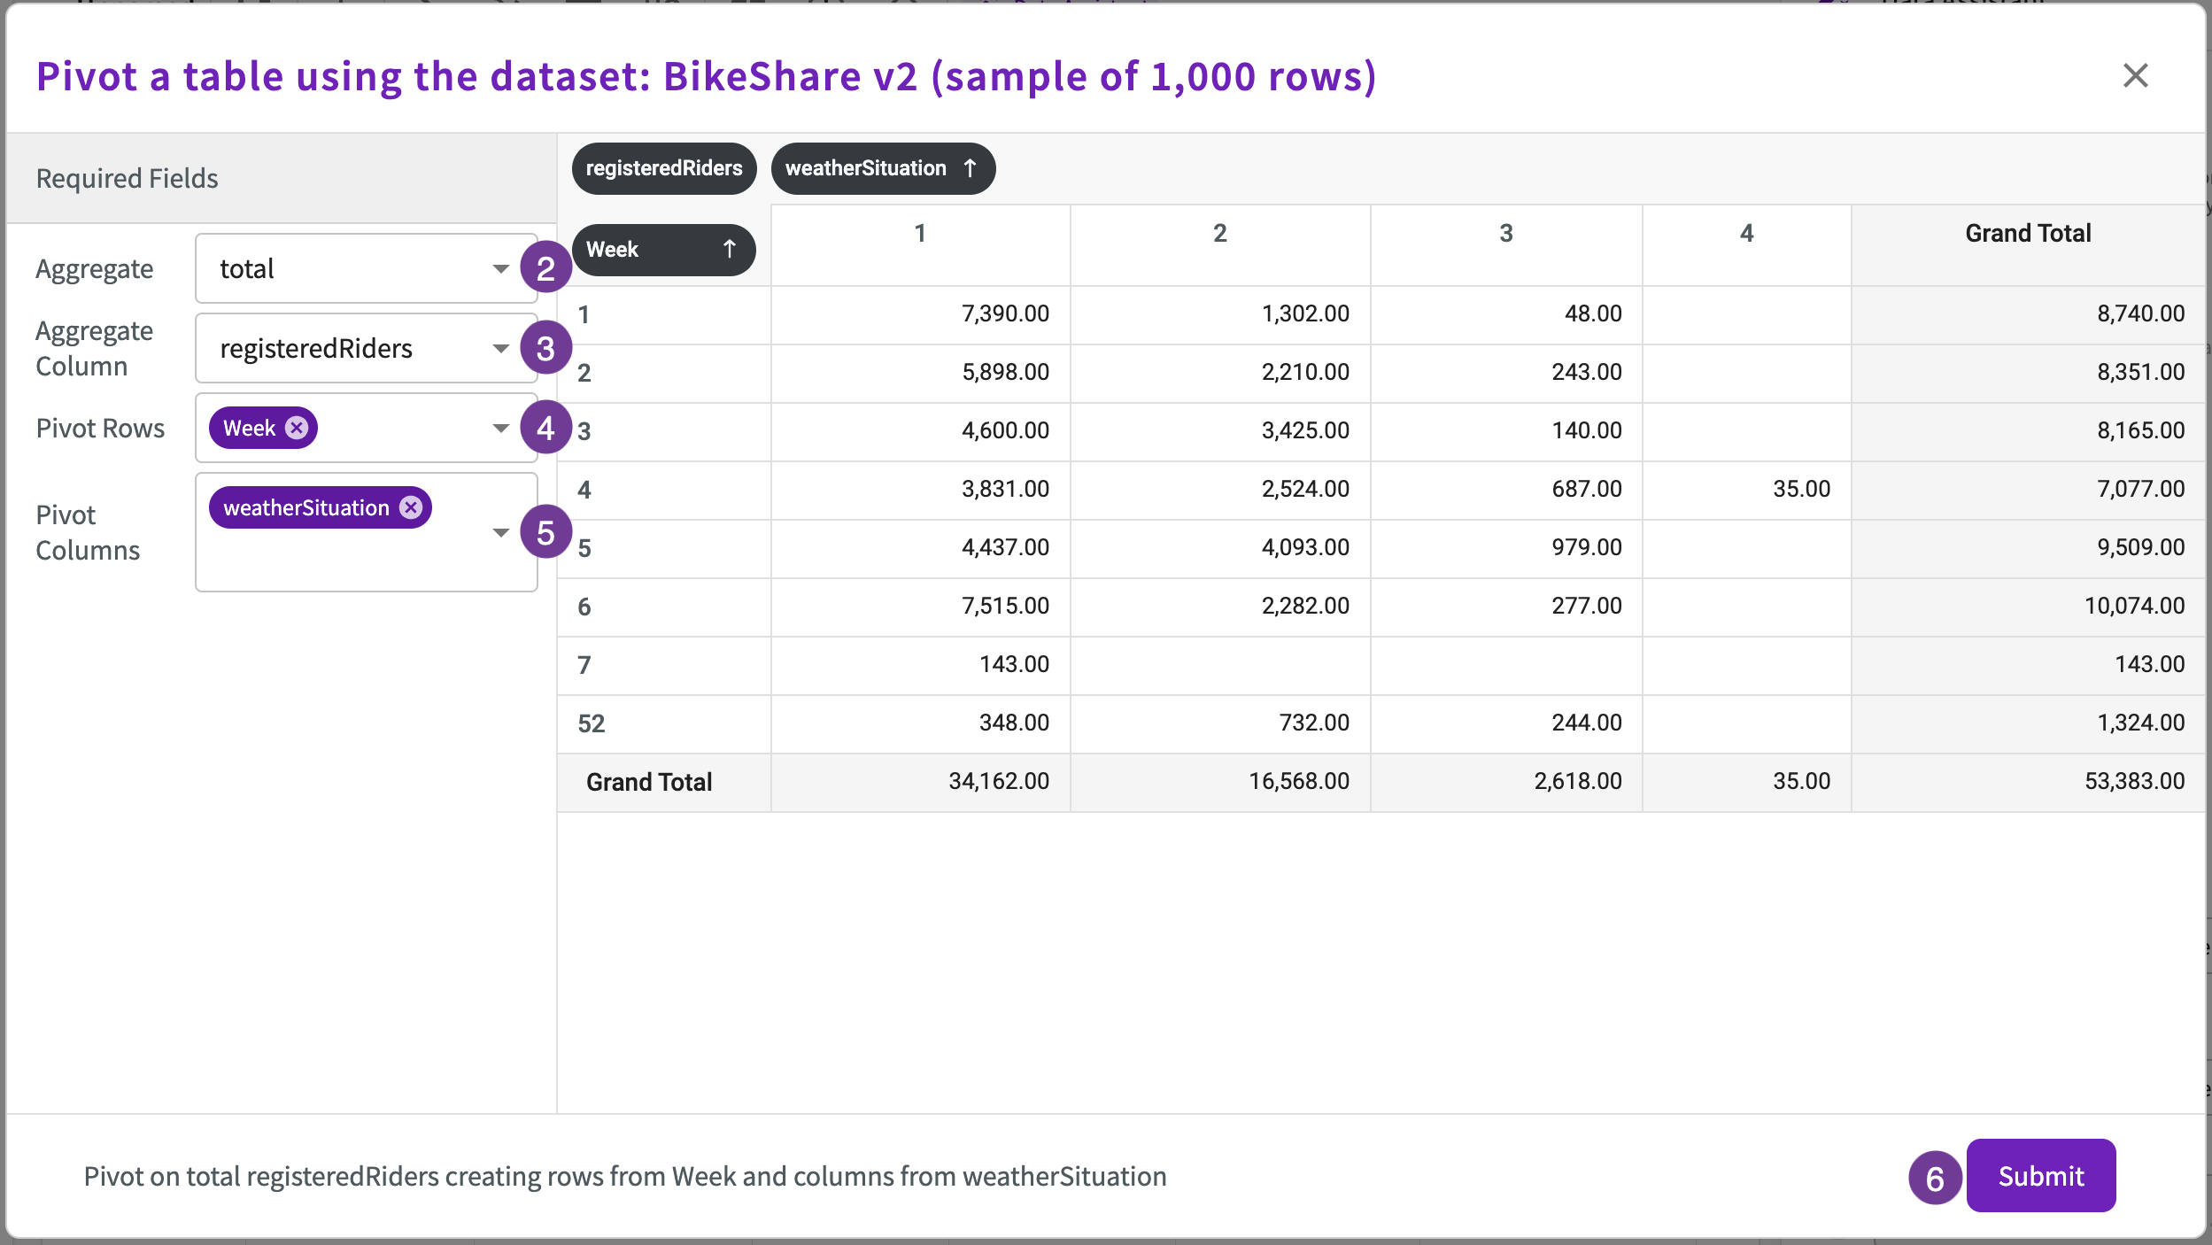The image size is (2212, 1245).
Task: Remove weatherSituation tag from Pivot Columns
Action: tap(410, 507)
